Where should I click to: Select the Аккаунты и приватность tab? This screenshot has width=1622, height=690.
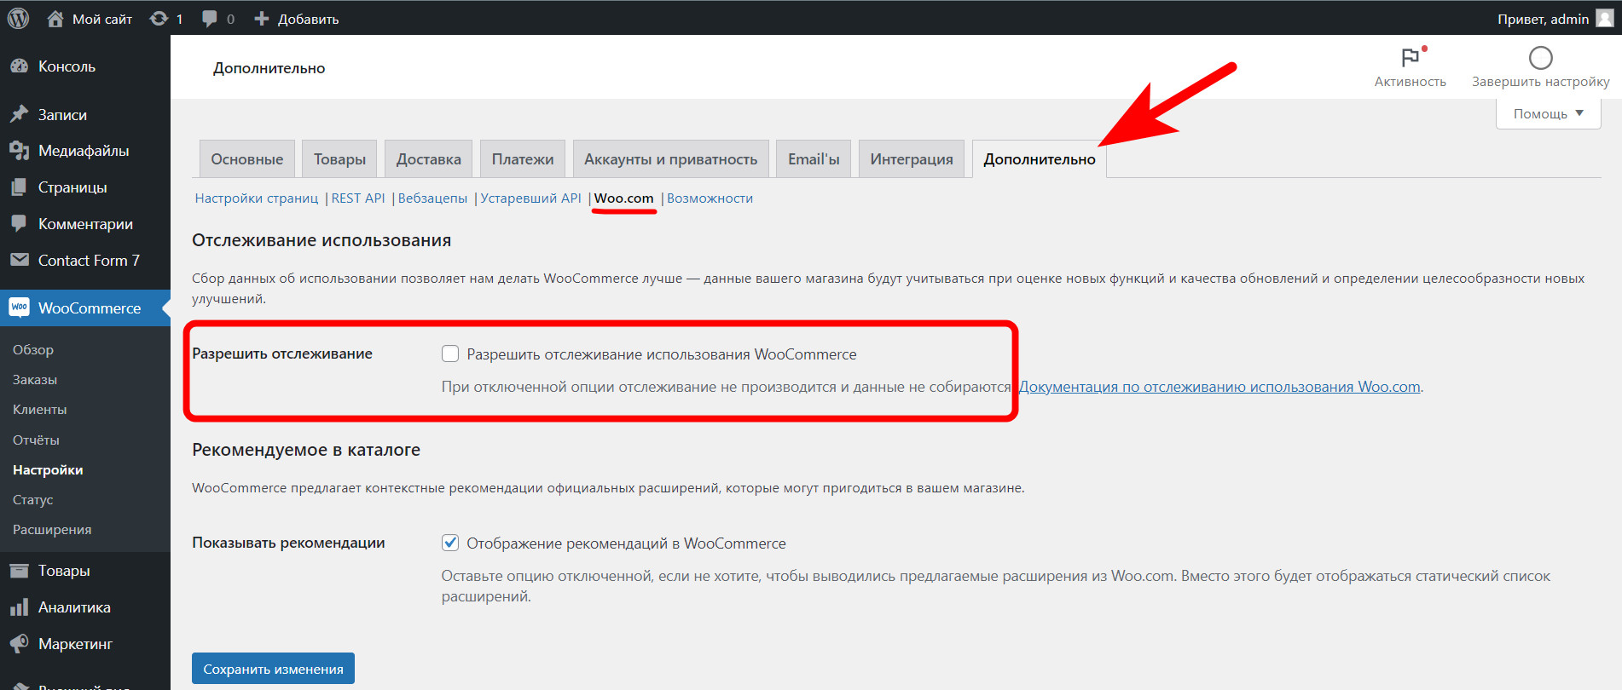pos(671,159)
